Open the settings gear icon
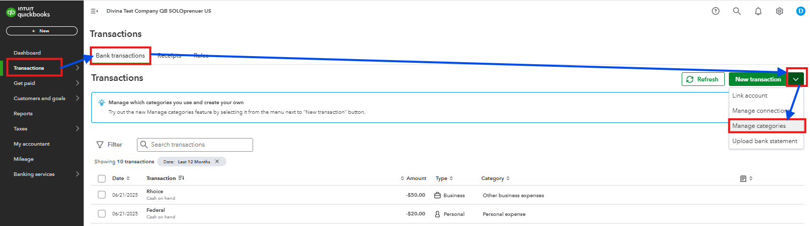810x226 pixels. [x=780, y=11]
